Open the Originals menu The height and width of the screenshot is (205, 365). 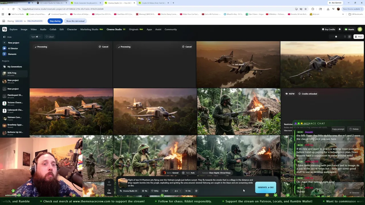coord(136,29)
